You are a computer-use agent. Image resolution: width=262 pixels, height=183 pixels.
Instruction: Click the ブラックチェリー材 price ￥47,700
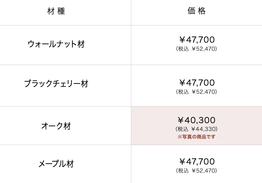click(x=197, y=83)
